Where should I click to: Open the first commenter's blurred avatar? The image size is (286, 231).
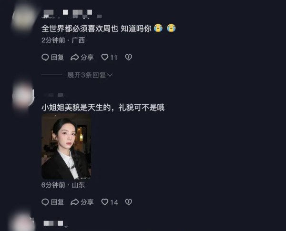[24, 18]
